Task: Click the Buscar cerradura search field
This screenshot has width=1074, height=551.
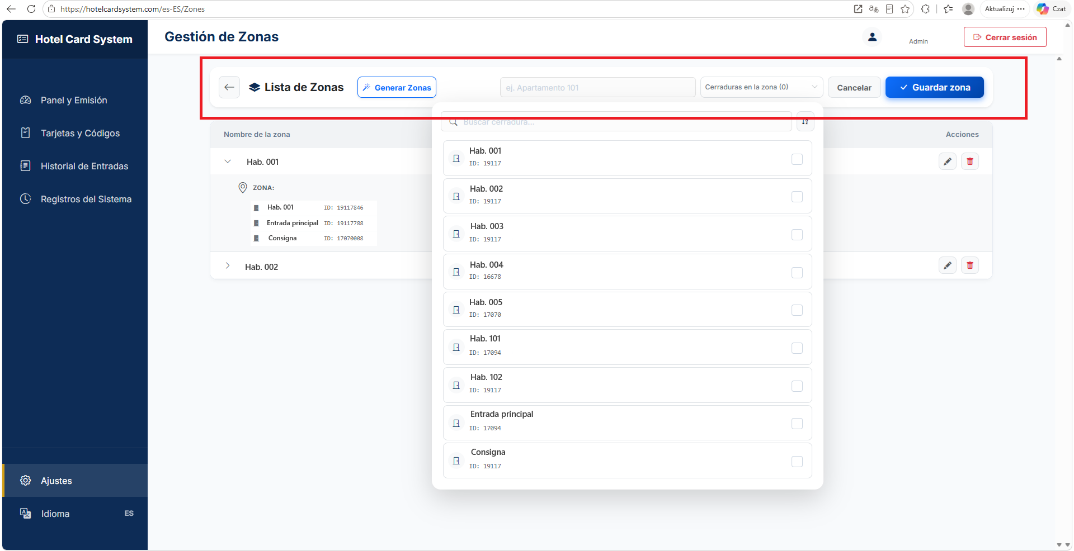Action: click(616, 121)
